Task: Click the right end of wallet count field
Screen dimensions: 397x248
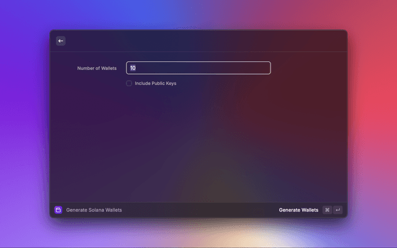Action: [x=264, y=68]
